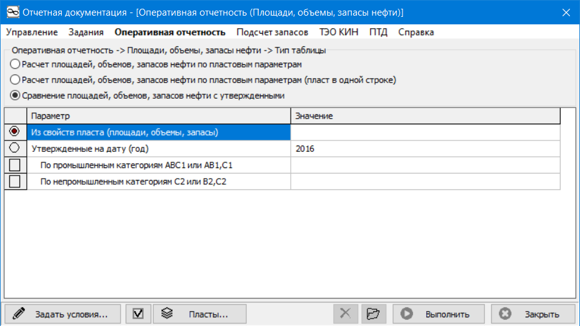Image resolution: width=580 pixels, height=326 pixels.
Task: Select the 'пласт в одной строке' radio option
Action: (15, 80)
